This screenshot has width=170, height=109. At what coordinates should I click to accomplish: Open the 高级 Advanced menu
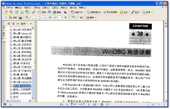click(x=64, y=7)
